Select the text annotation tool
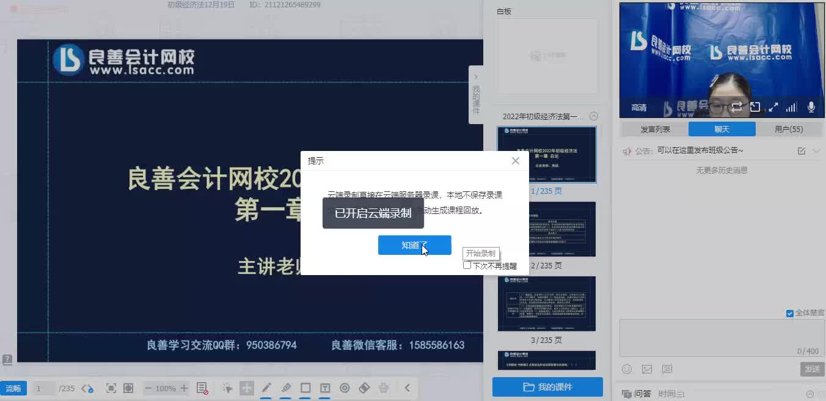This screenshot has width=826, height=401. point(324,388)
